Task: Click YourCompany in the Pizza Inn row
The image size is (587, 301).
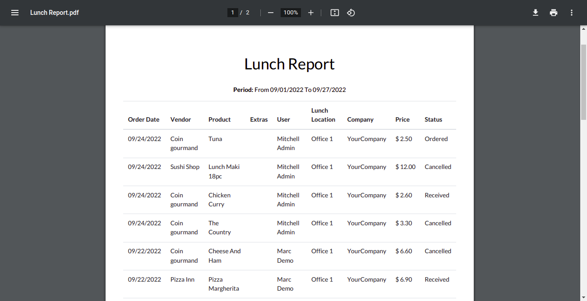Action: [367, 279]
